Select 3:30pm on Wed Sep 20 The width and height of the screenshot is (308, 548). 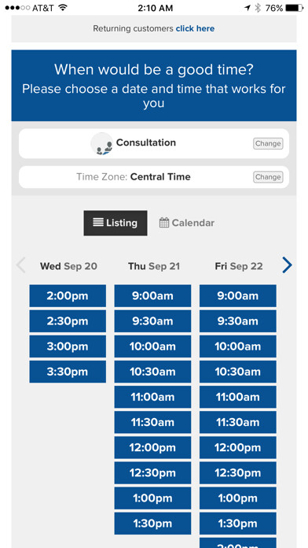68,372
